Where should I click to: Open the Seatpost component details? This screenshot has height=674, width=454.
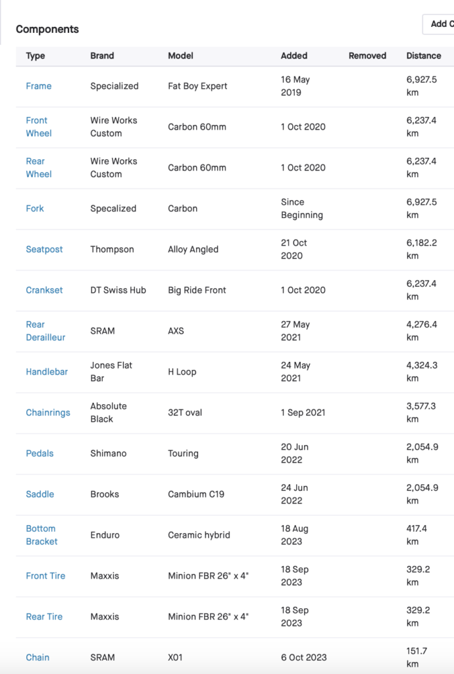44,249
